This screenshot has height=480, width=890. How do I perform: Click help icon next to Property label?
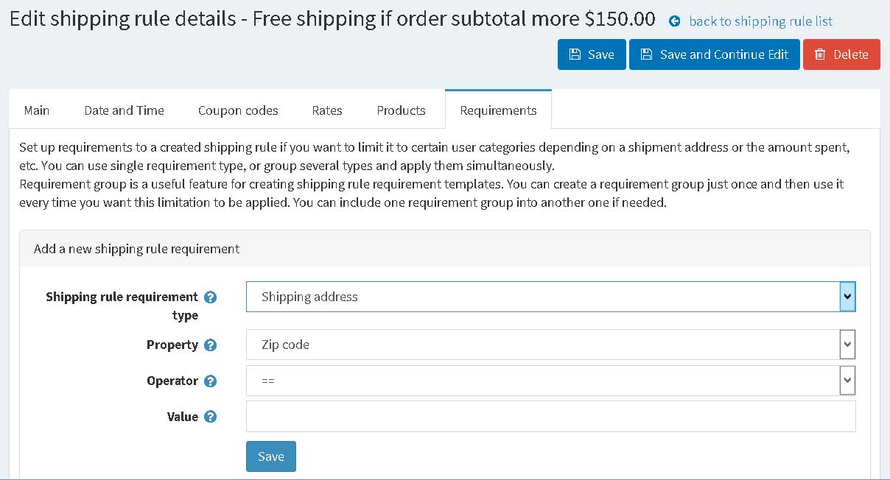(210, 345)
